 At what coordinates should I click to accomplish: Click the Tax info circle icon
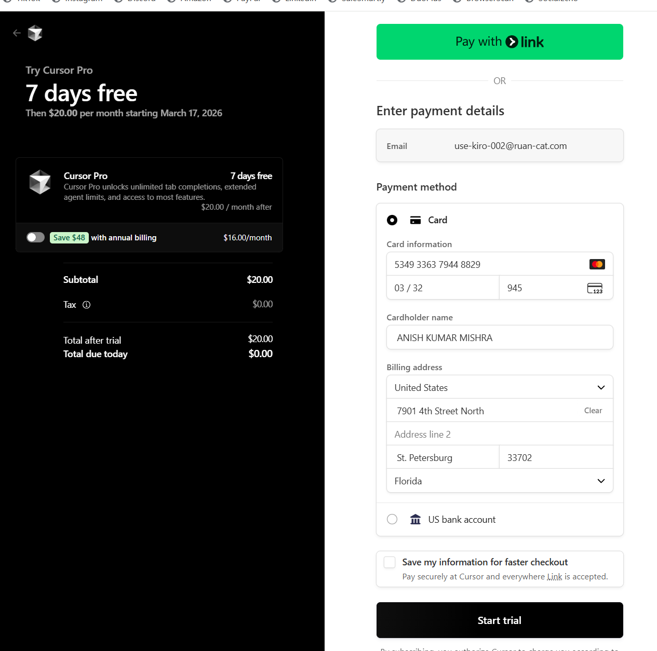(x=87, y=305)
